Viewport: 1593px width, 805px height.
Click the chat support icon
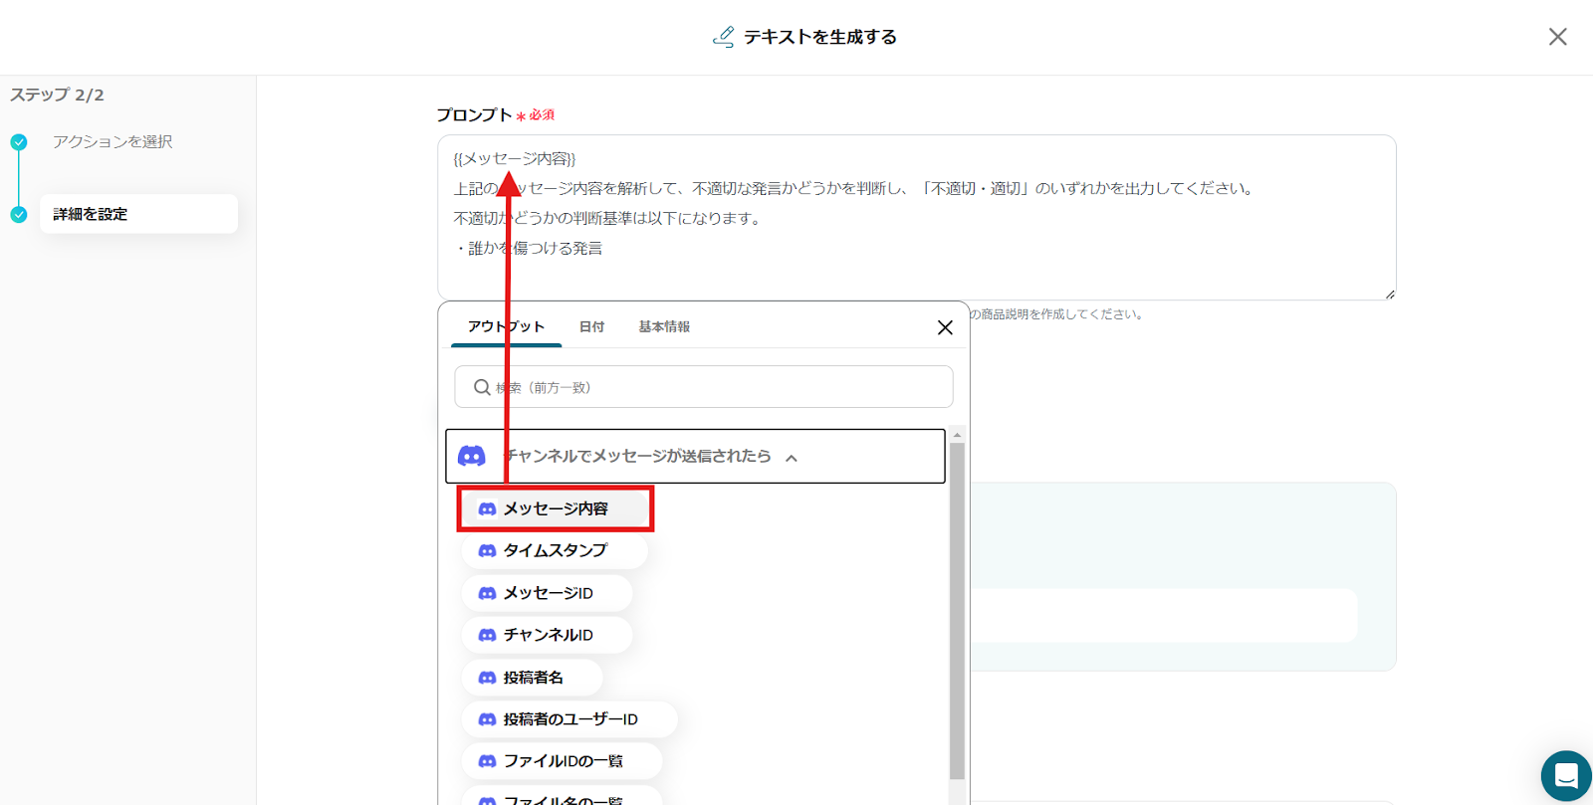(x=1565, y=775)
